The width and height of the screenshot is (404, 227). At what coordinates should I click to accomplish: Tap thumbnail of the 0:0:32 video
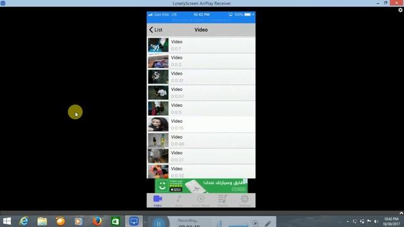coord(158,172)
